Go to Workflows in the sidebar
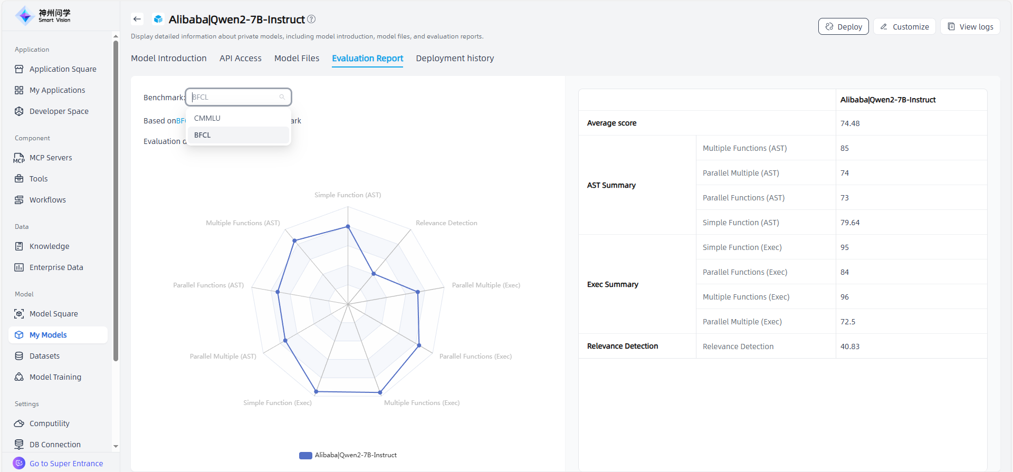 (47, 200)
